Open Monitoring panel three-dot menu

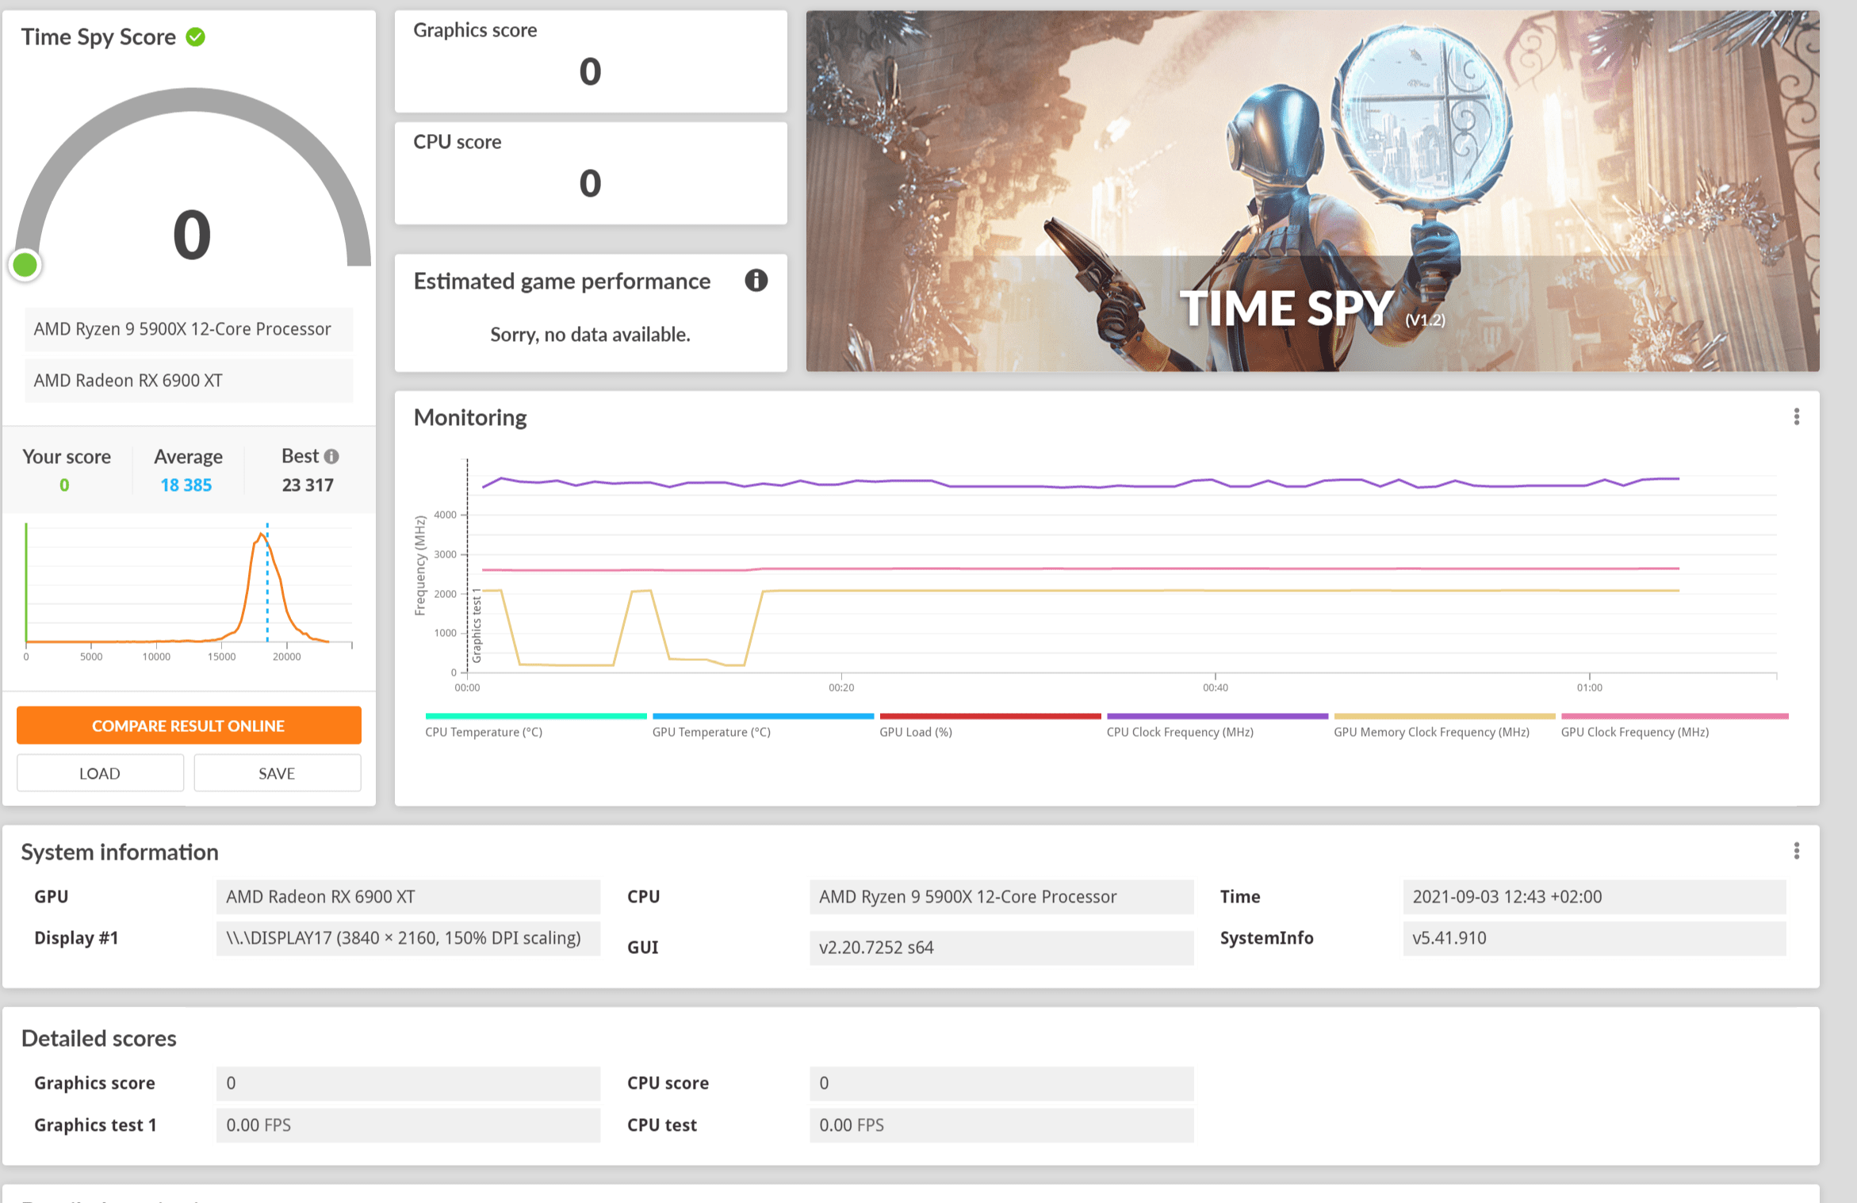[1796, 417]
